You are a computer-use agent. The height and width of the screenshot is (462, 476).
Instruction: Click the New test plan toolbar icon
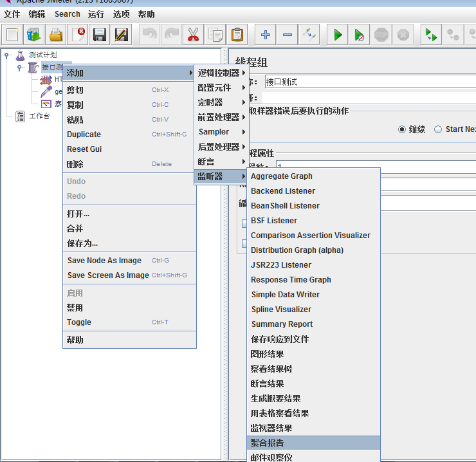(12, 35)
